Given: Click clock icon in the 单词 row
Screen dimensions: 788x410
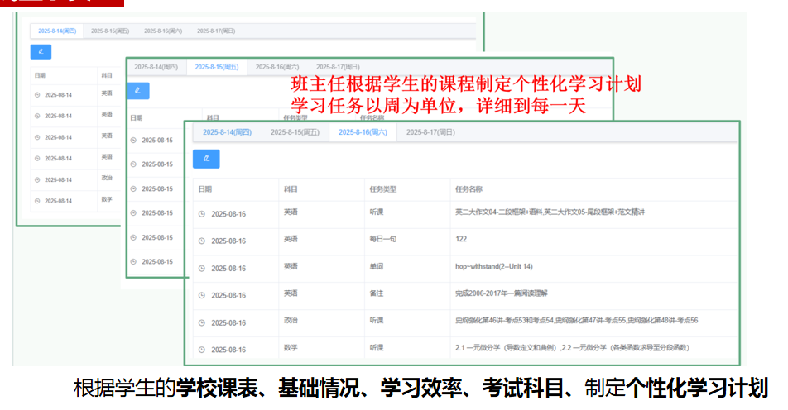Looking at the screenshot, I should coord(201,269).
